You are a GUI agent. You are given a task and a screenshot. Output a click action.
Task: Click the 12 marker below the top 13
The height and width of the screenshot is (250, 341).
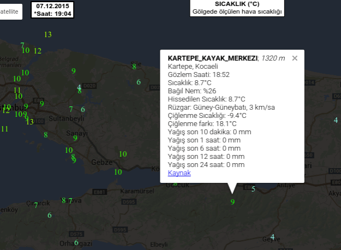point(38,51)
